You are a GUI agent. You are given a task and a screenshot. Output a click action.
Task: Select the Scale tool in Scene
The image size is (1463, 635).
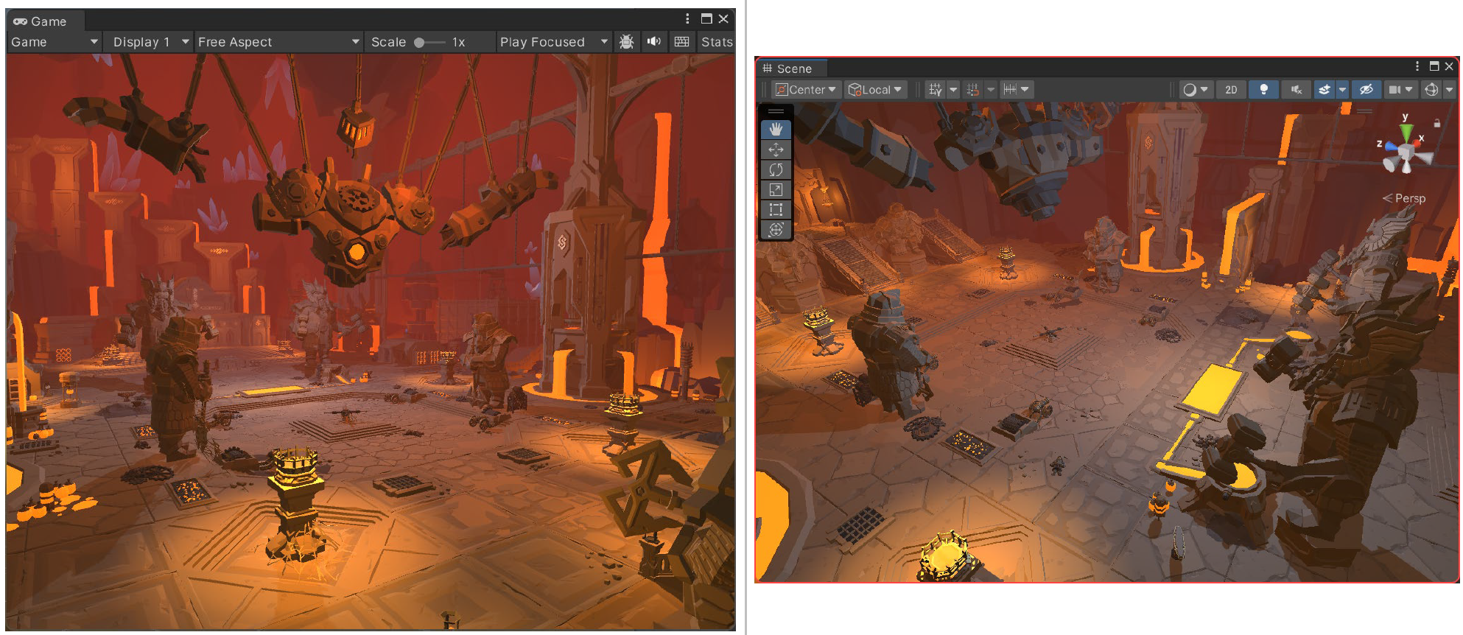pyautogui.click(x=776, y=189)
